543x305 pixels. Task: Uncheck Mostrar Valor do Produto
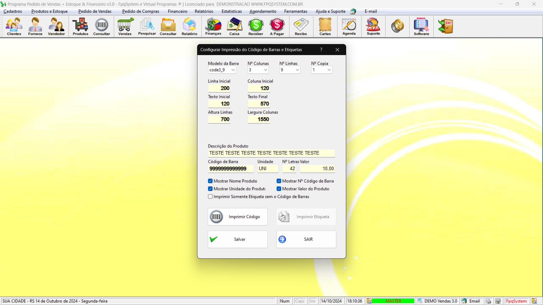(x=279, y=189)
